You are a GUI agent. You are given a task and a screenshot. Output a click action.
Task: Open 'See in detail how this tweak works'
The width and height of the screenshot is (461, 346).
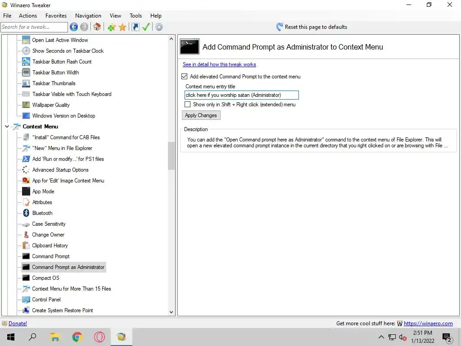[x=219, y=64]
